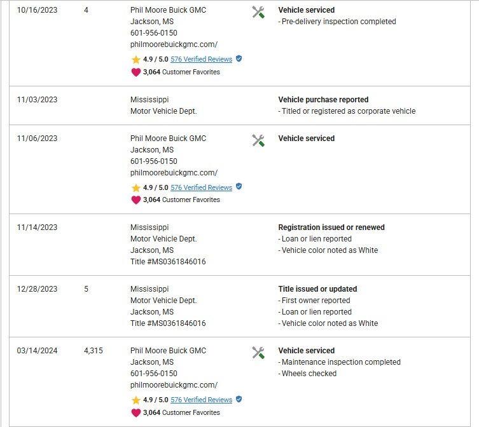Screen dimensions: 479x427
Task: Click philmoorebuickgmc.com/ in the 03/14/2024 entry
Action: 174,385
